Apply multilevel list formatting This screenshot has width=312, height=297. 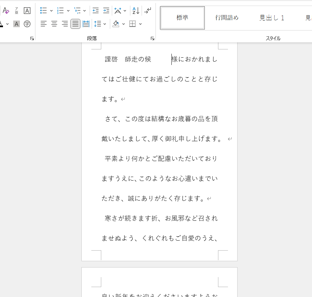click(x=77, y=11)
